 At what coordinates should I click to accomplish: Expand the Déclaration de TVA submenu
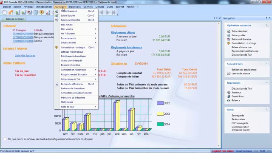[x=76, y=79]
